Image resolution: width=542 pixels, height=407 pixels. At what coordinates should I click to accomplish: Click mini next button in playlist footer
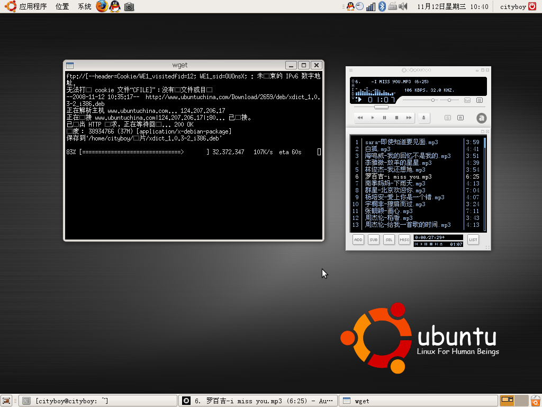[x=436, y=244]
